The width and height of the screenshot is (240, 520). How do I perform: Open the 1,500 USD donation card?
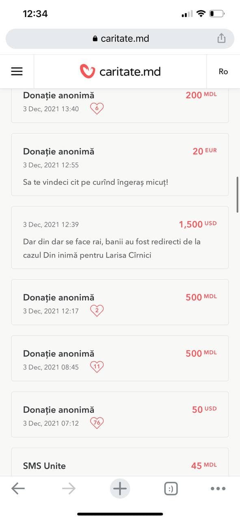(120, 237)
